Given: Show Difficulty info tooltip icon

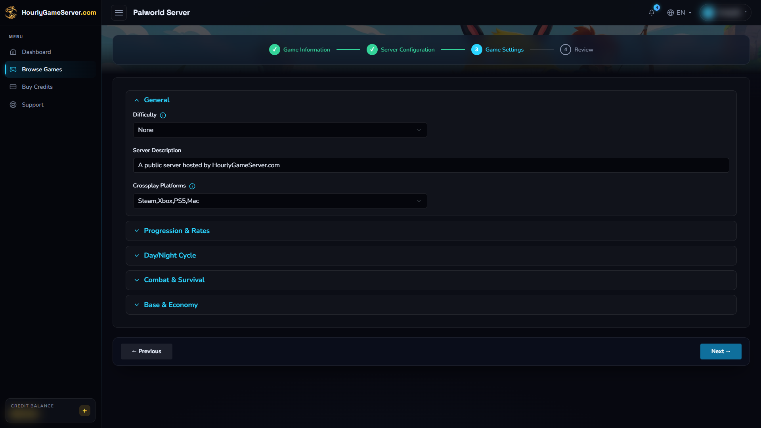Looking at the screenshot, I should 163,115.
